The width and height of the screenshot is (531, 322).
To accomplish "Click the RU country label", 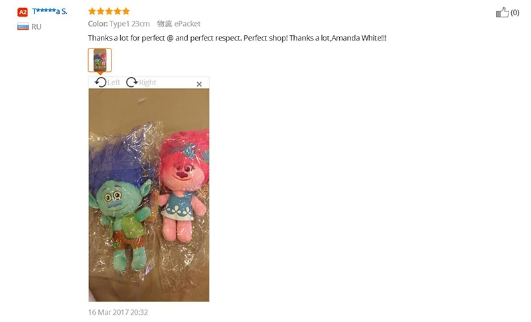I will 37,27.
